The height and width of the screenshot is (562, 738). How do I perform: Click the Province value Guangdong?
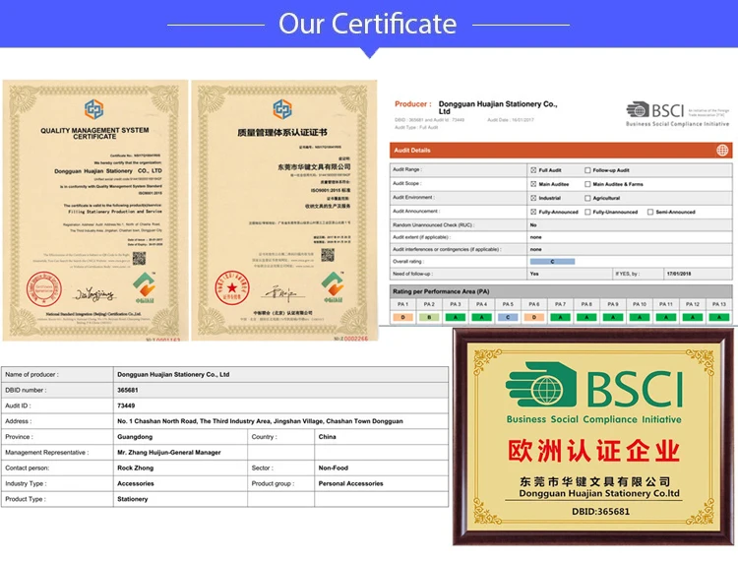pyautogui.click(x=135, y=437)
